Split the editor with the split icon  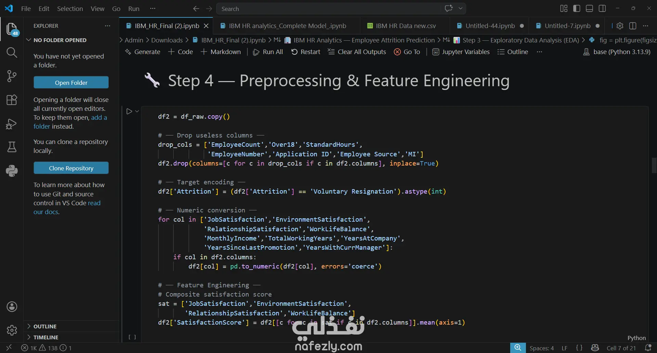633,26
